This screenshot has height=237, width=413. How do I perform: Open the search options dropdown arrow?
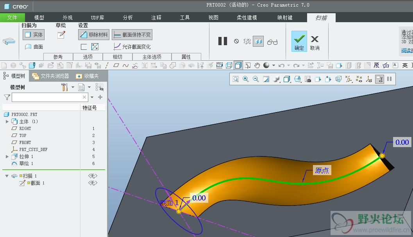coord(92,97)
